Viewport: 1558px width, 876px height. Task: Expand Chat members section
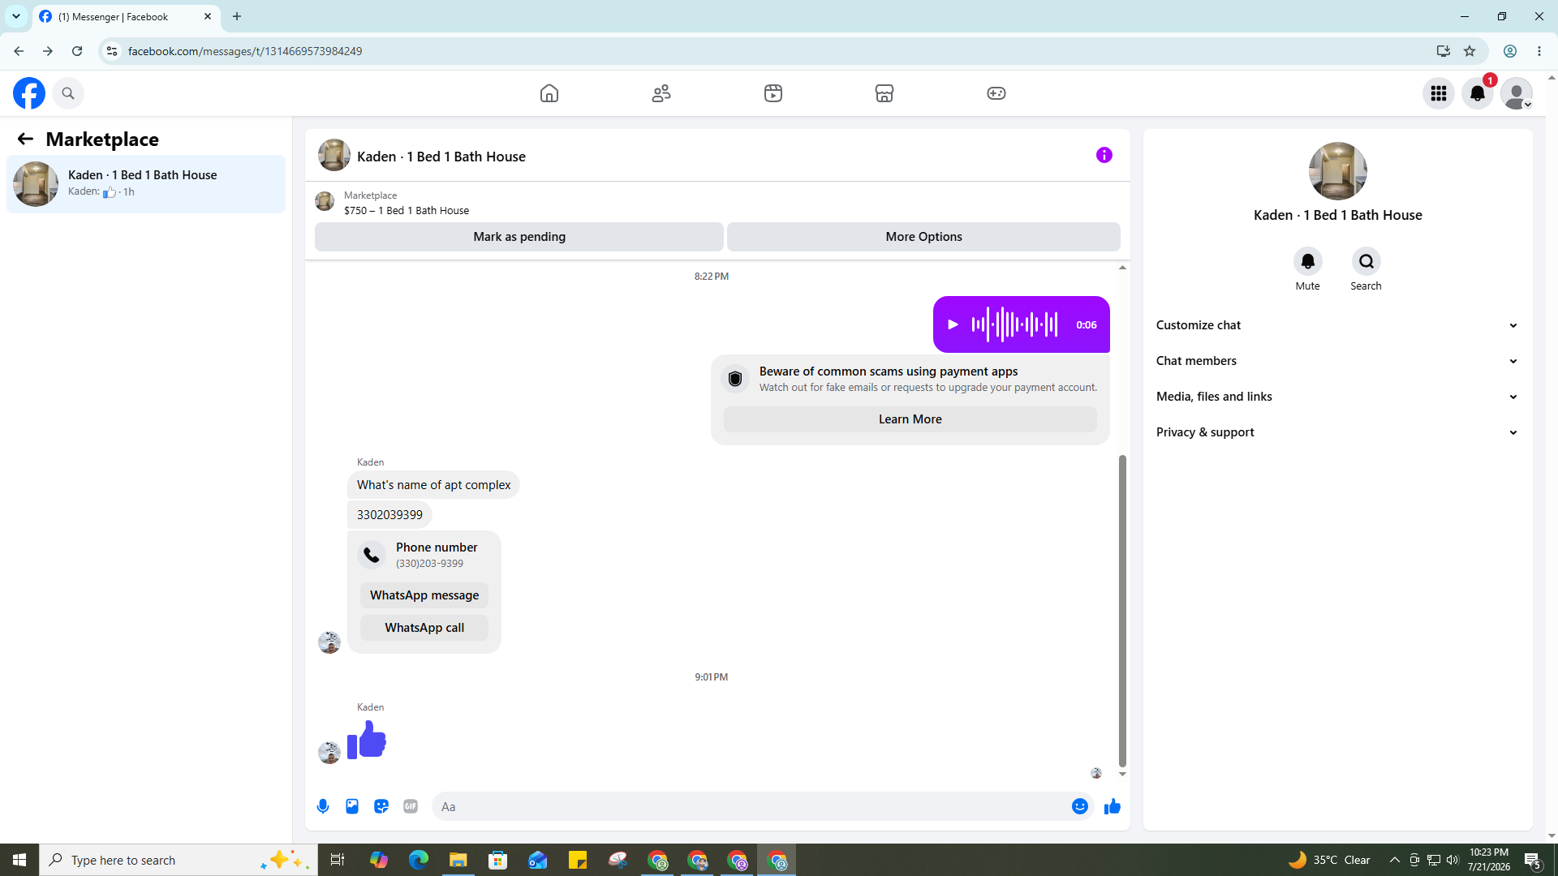pos(1337,361)
